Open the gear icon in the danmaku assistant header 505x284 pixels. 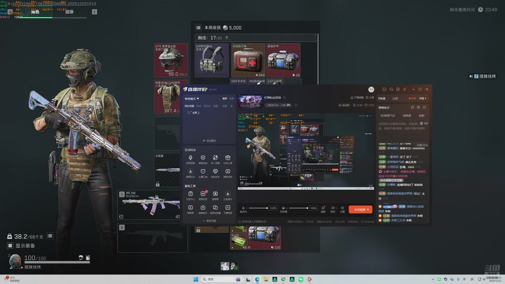(x=419, y=107)
